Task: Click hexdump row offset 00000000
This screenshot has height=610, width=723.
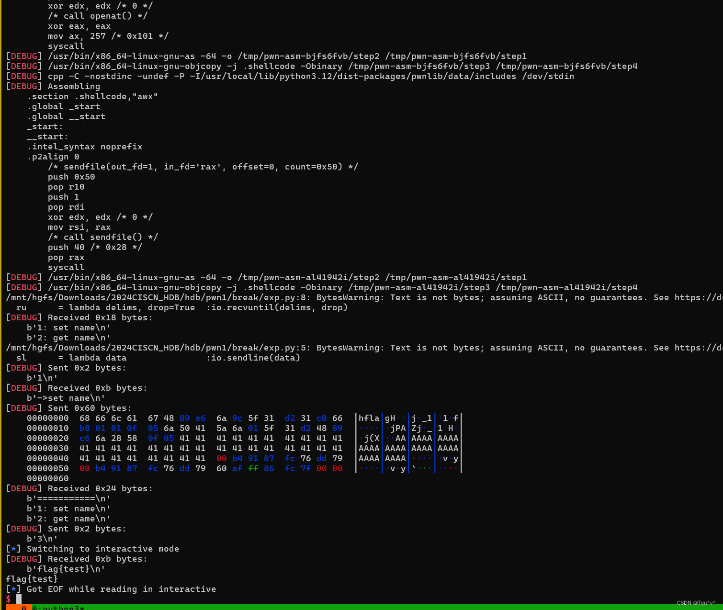Action: tap(244, 418)
